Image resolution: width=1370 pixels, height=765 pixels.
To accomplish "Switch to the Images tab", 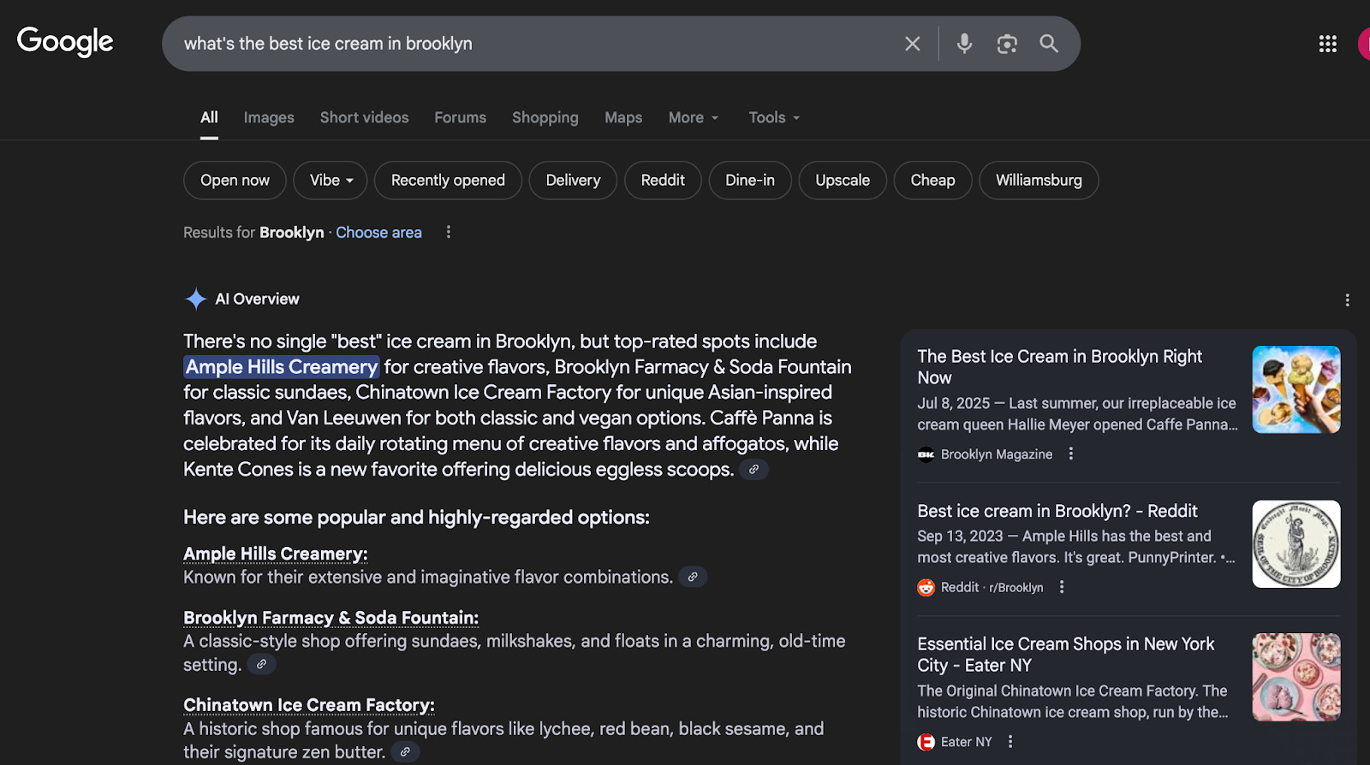I will pyautogui.click(x=269, y=118).
